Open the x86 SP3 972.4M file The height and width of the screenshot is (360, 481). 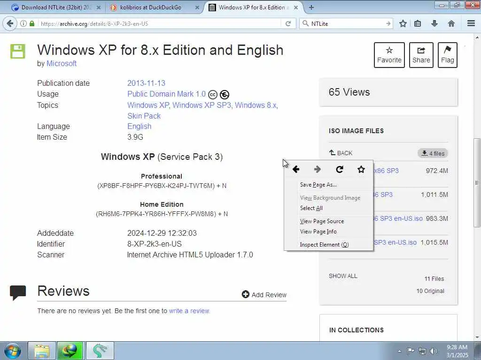(386, 171)
